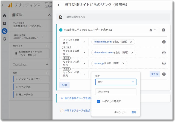Remove the domo-domo.com chip filter
Image resolution: width=175 pixels, height=122 pixels.
click(132, 53)
